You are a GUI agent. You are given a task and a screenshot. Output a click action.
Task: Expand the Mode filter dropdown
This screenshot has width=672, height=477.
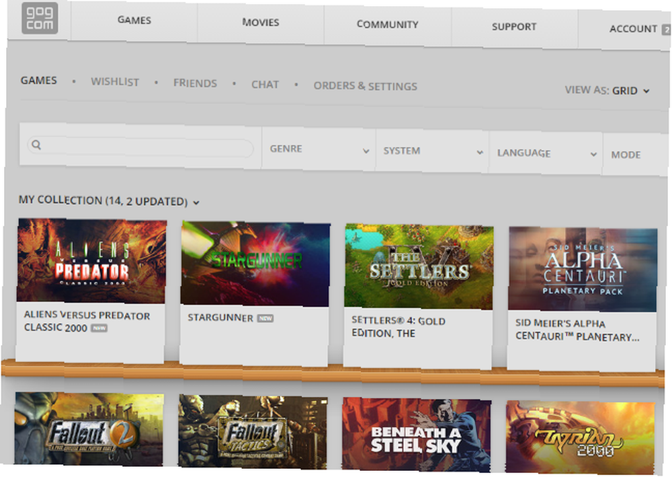click(x=636, y=155)
